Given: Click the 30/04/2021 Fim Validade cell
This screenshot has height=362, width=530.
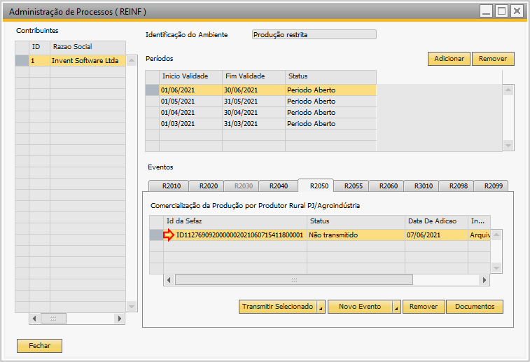Looking at the screenshot, I should click(254, 113).
